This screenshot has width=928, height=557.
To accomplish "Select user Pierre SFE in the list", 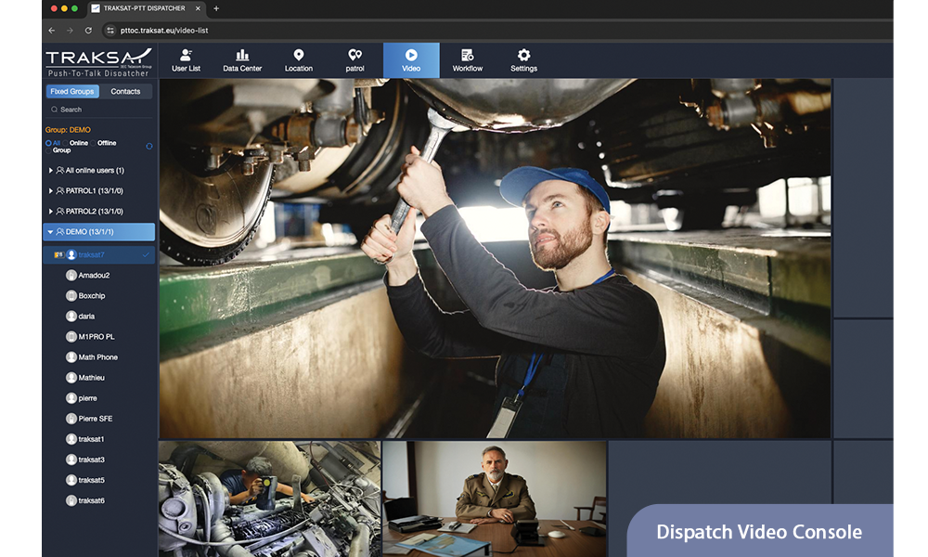I will [x=95, y=419].
